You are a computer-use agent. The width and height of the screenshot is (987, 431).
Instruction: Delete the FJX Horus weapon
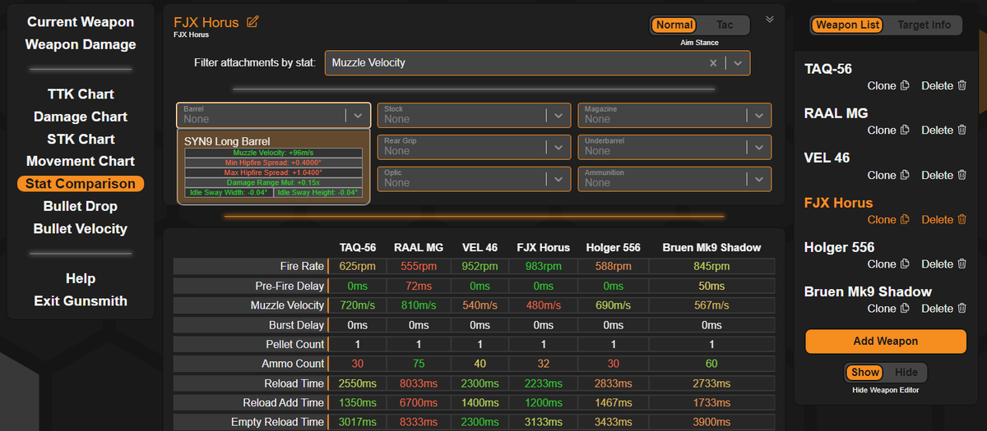pyautogui.click(x=943, y=219)
